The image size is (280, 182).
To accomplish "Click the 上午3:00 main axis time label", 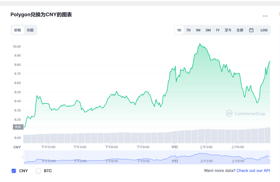I will 206,147.
